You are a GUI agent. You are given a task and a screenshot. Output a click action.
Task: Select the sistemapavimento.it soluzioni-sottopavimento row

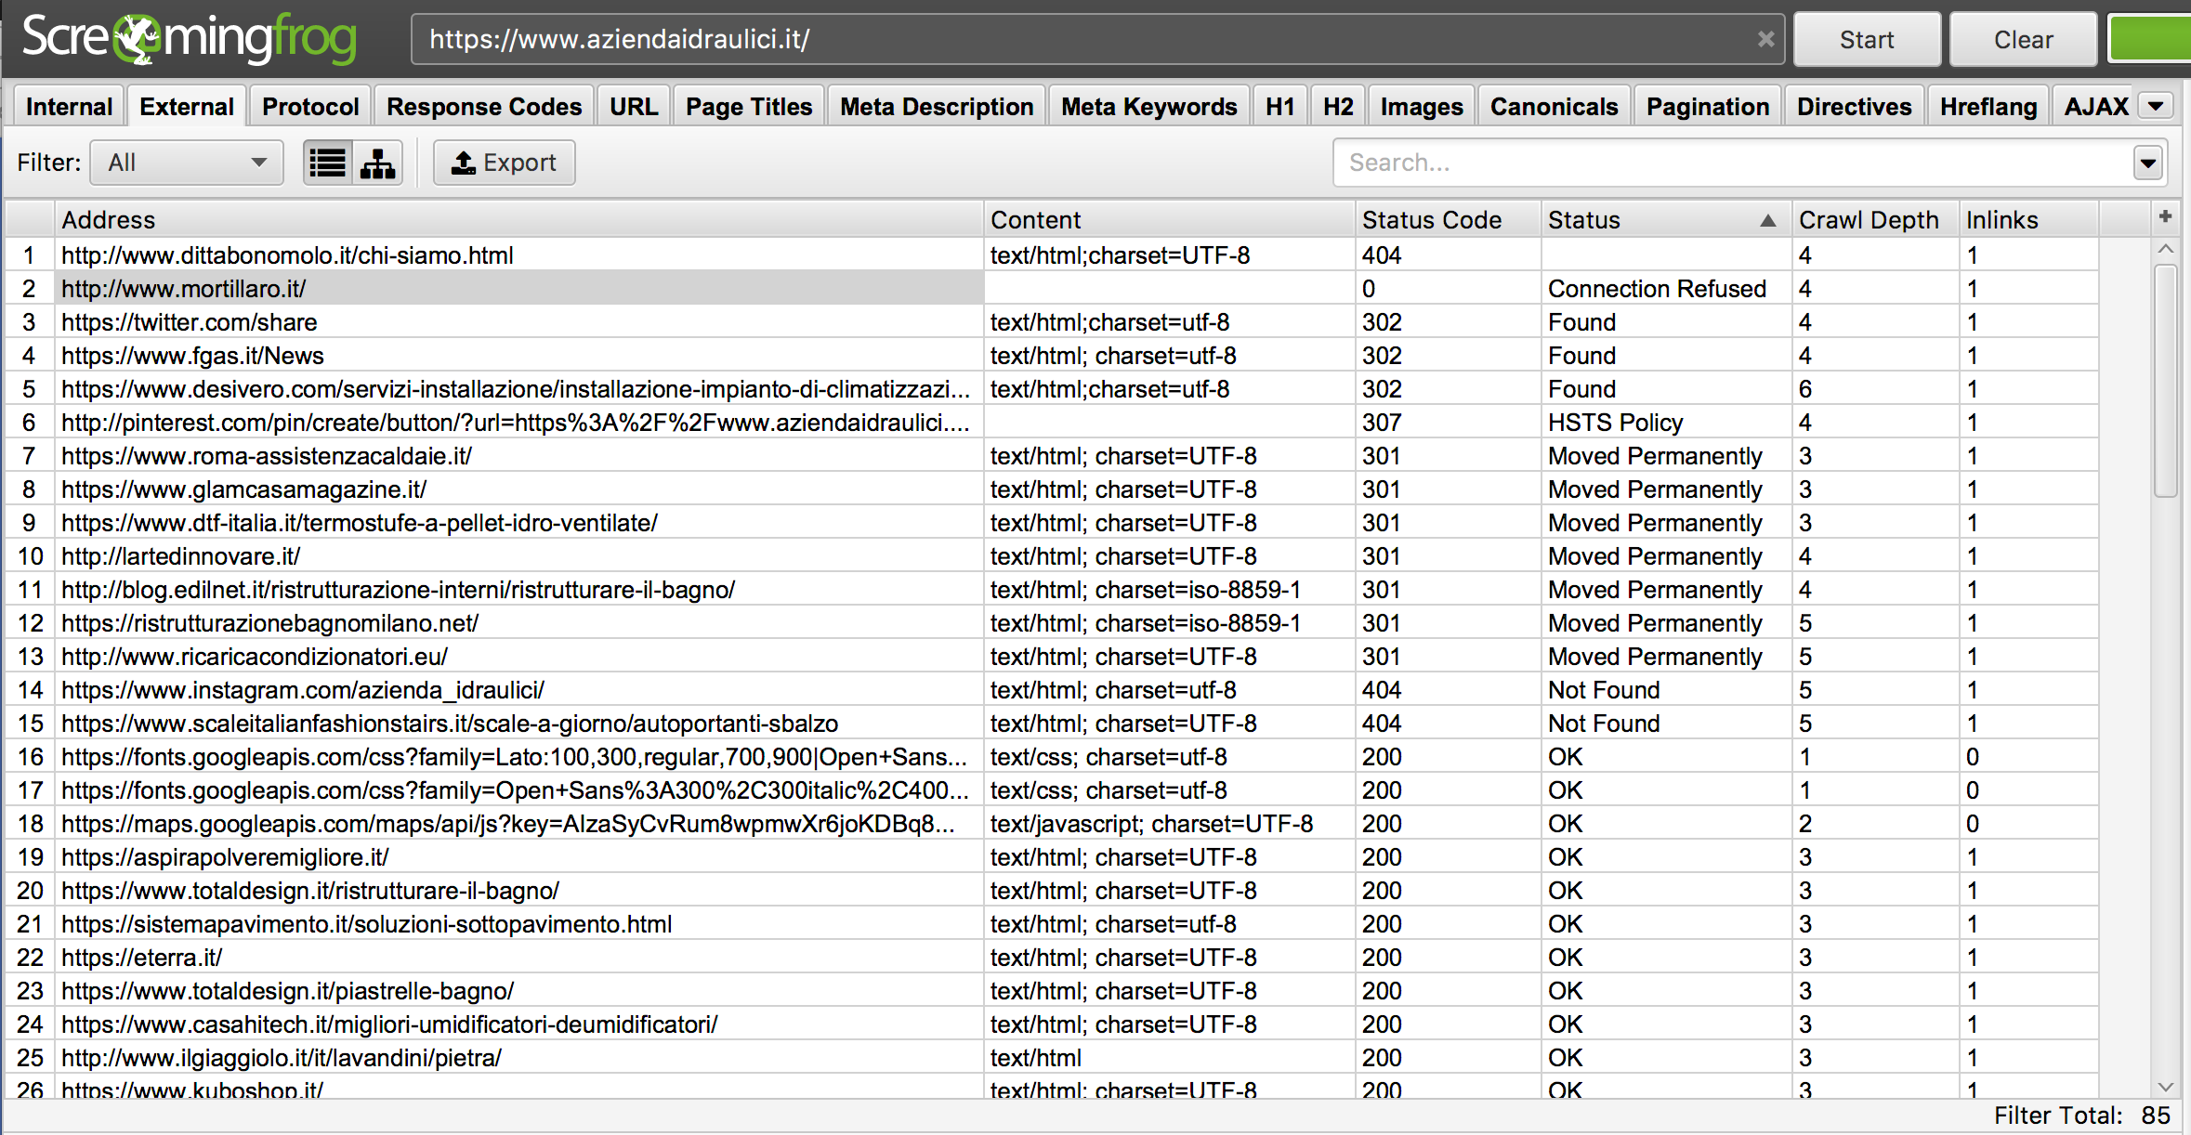coord(1052,923)
